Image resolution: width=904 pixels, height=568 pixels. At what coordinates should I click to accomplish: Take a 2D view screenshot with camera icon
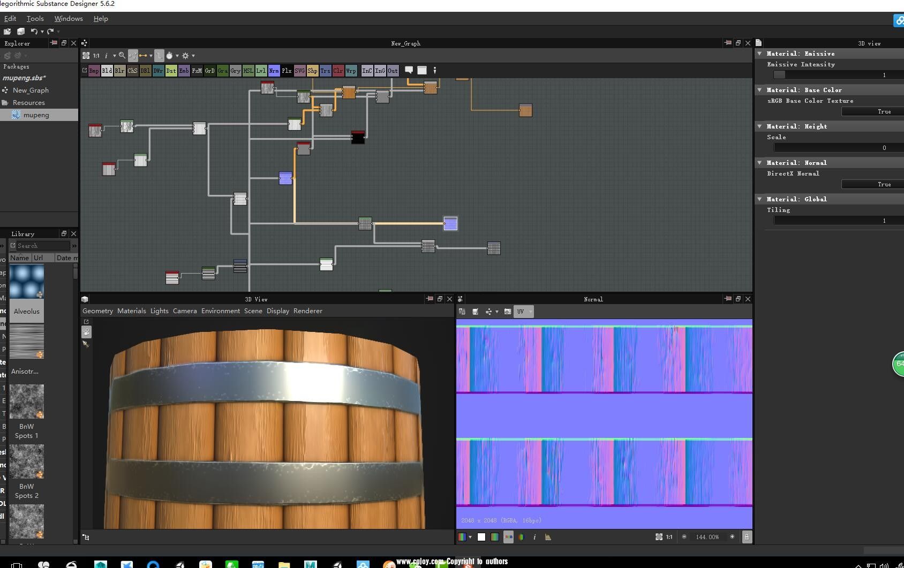(507, 312)
